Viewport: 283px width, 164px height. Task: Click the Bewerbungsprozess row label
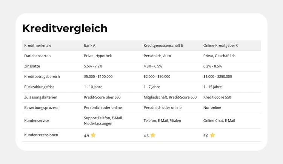pos(41,108)
